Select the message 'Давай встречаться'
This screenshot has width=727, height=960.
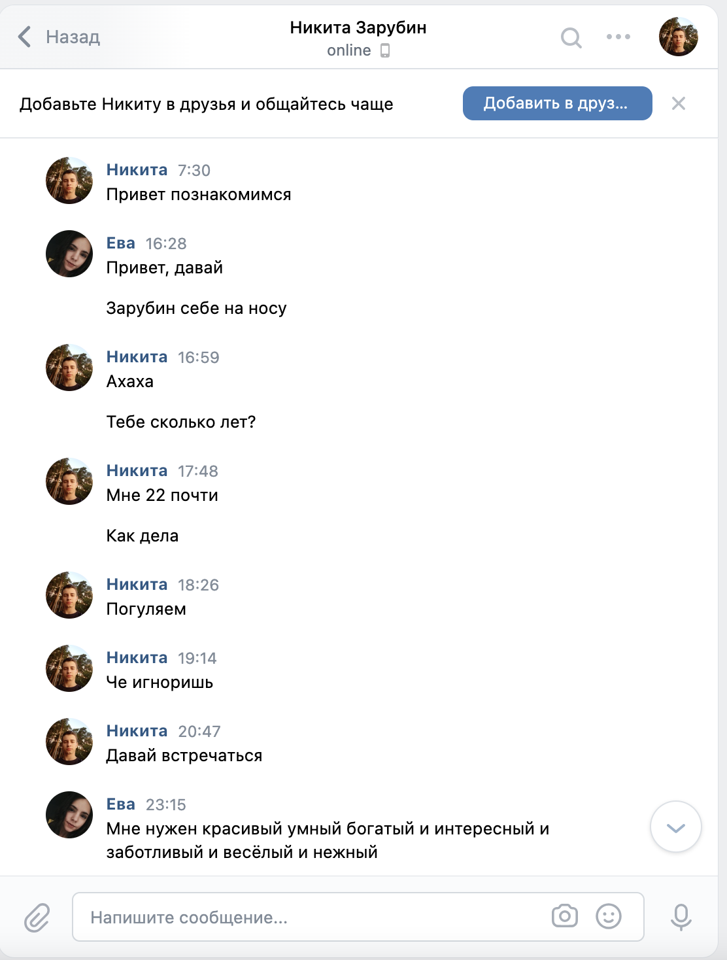pos(184,756)
